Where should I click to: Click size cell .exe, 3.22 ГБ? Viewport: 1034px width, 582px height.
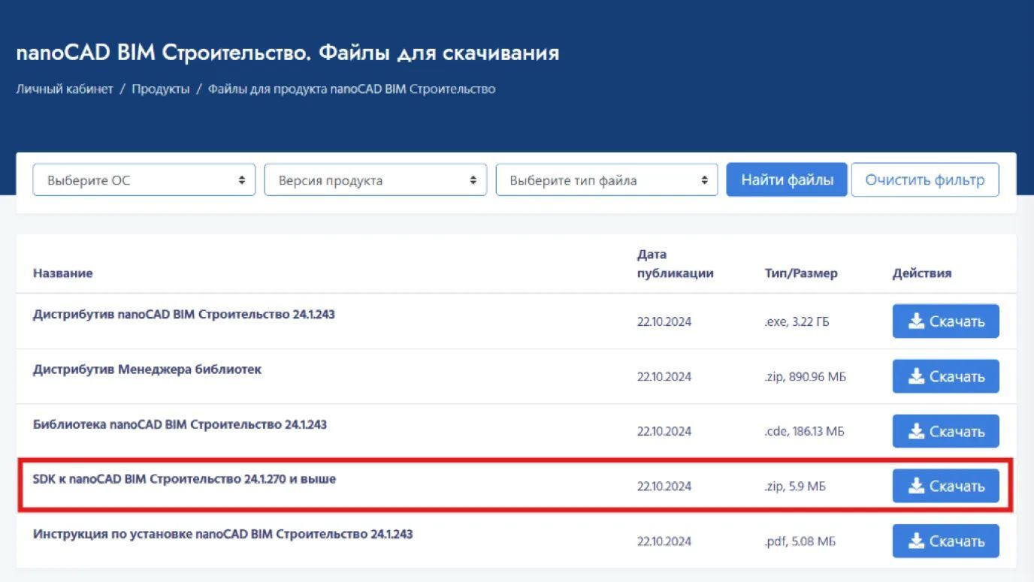click(x=797, y=321)
